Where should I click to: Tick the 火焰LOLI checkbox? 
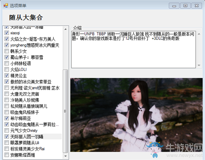(7, 69)
